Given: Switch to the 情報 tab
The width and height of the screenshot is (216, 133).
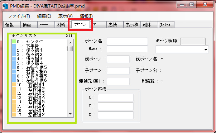Looking at the screenshot, I should [x=11, y=25].
